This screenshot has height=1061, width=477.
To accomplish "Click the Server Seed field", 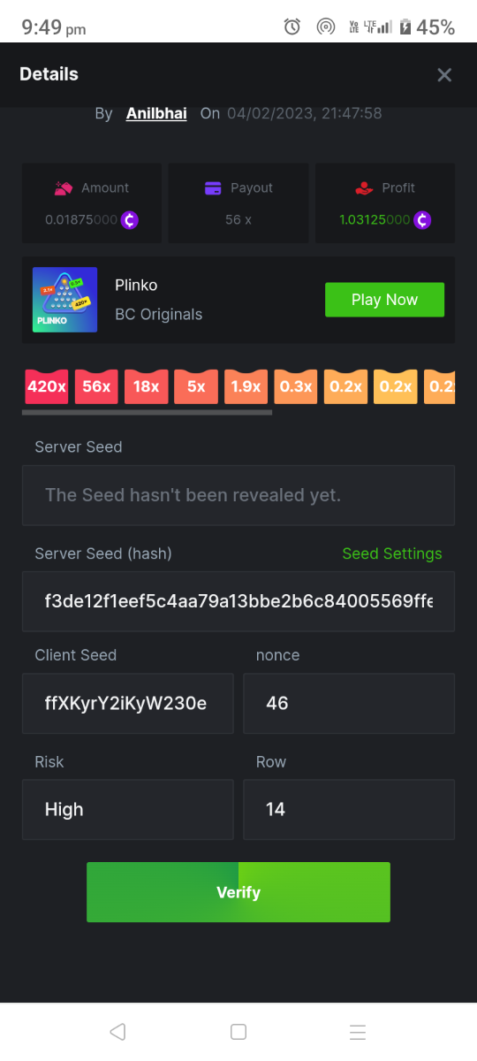I will click(238, 495).
